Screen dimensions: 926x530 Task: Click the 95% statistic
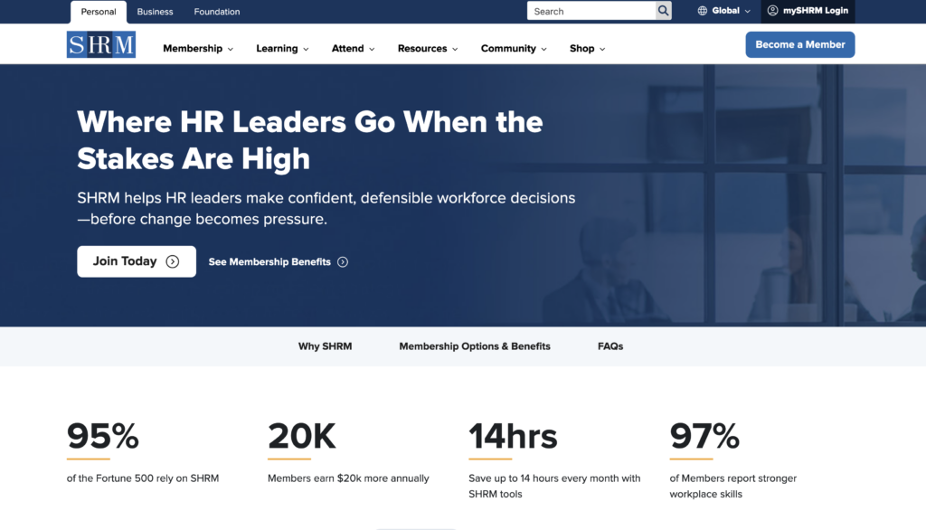pyautogui.click(x=103, y=436)
